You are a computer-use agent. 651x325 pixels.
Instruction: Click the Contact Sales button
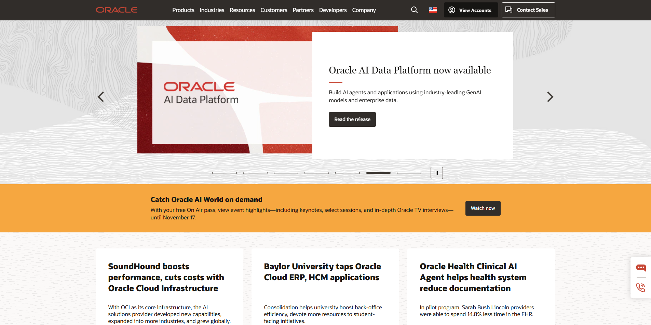528,10
